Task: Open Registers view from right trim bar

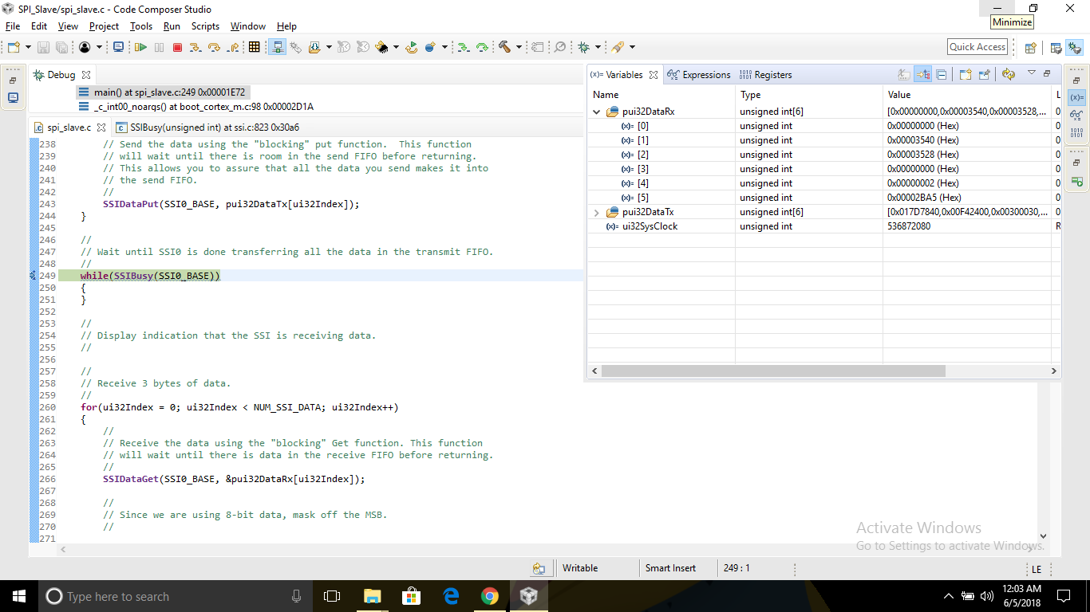Action: point(1076,132)
